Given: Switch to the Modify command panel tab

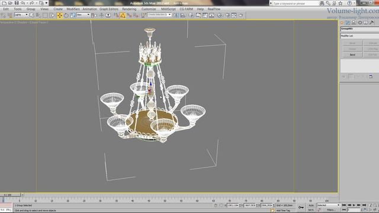Looking at the screenshot, I should coord(348,22).
